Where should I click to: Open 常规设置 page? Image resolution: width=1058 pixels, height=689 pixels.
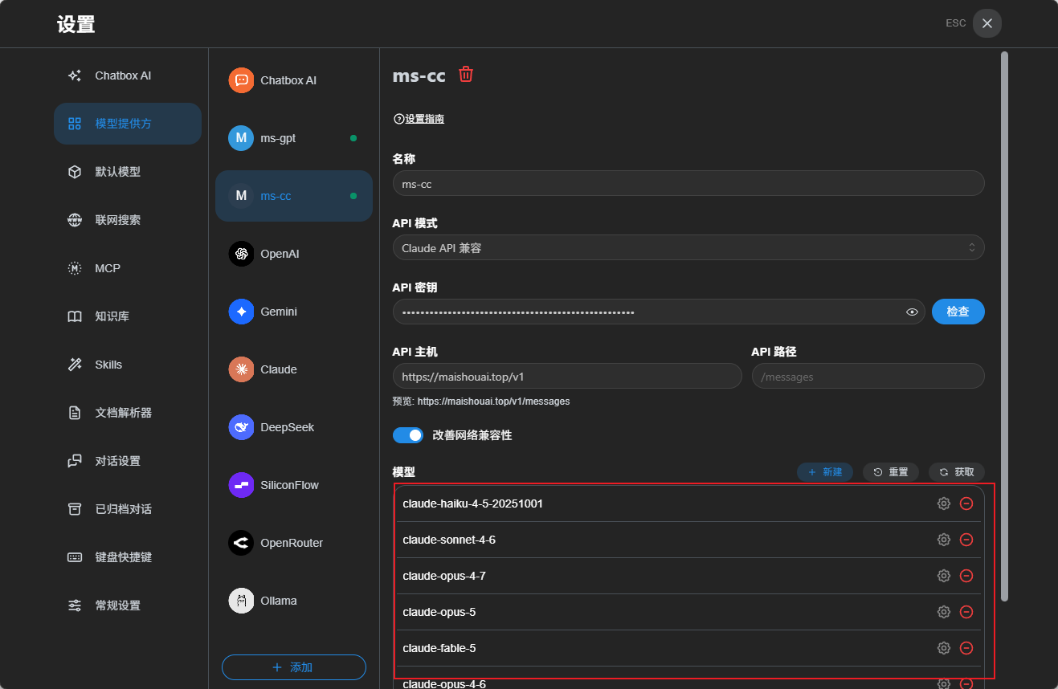(127, 605)
